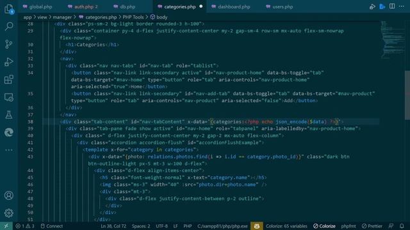410x230 pixels.
Task: Click the categories.php breadcrumb
Action: (101, 17)
